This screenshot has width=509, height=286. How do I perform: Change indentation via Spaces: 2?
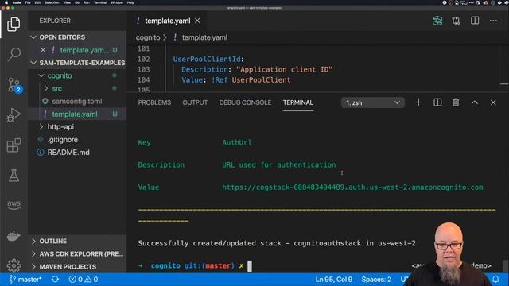pos(376,279)
